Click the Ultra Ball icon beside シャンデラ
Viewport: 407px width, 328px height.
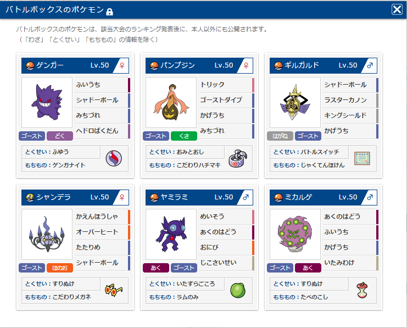pyautogui.click(x=30, y=198)
